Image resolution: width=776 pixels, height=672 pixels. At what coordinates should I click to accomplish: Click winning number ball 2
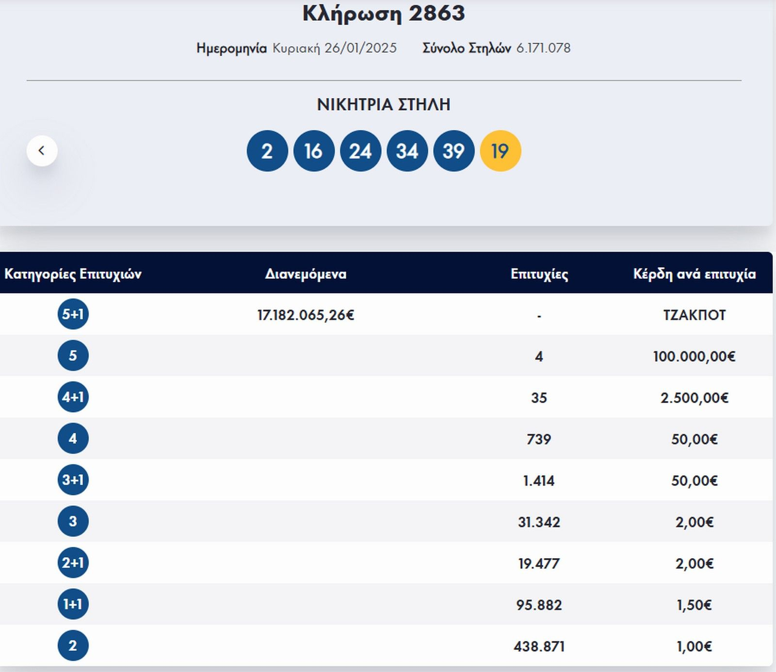click(267, 151)
